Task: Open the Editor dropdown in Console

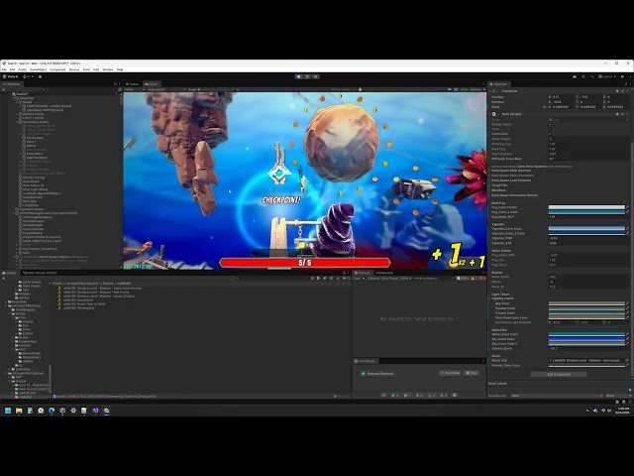Action: coord(405,279)
